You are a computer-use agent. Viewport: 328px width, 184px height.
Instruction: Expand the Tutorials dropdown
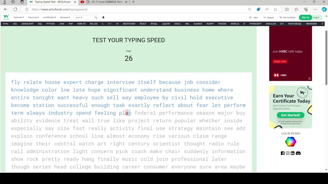18,17
